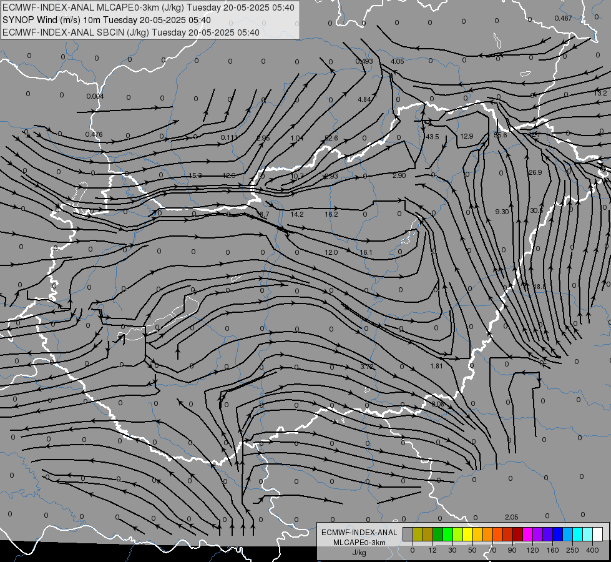Click the map value '0.493'

click(364, 61)
